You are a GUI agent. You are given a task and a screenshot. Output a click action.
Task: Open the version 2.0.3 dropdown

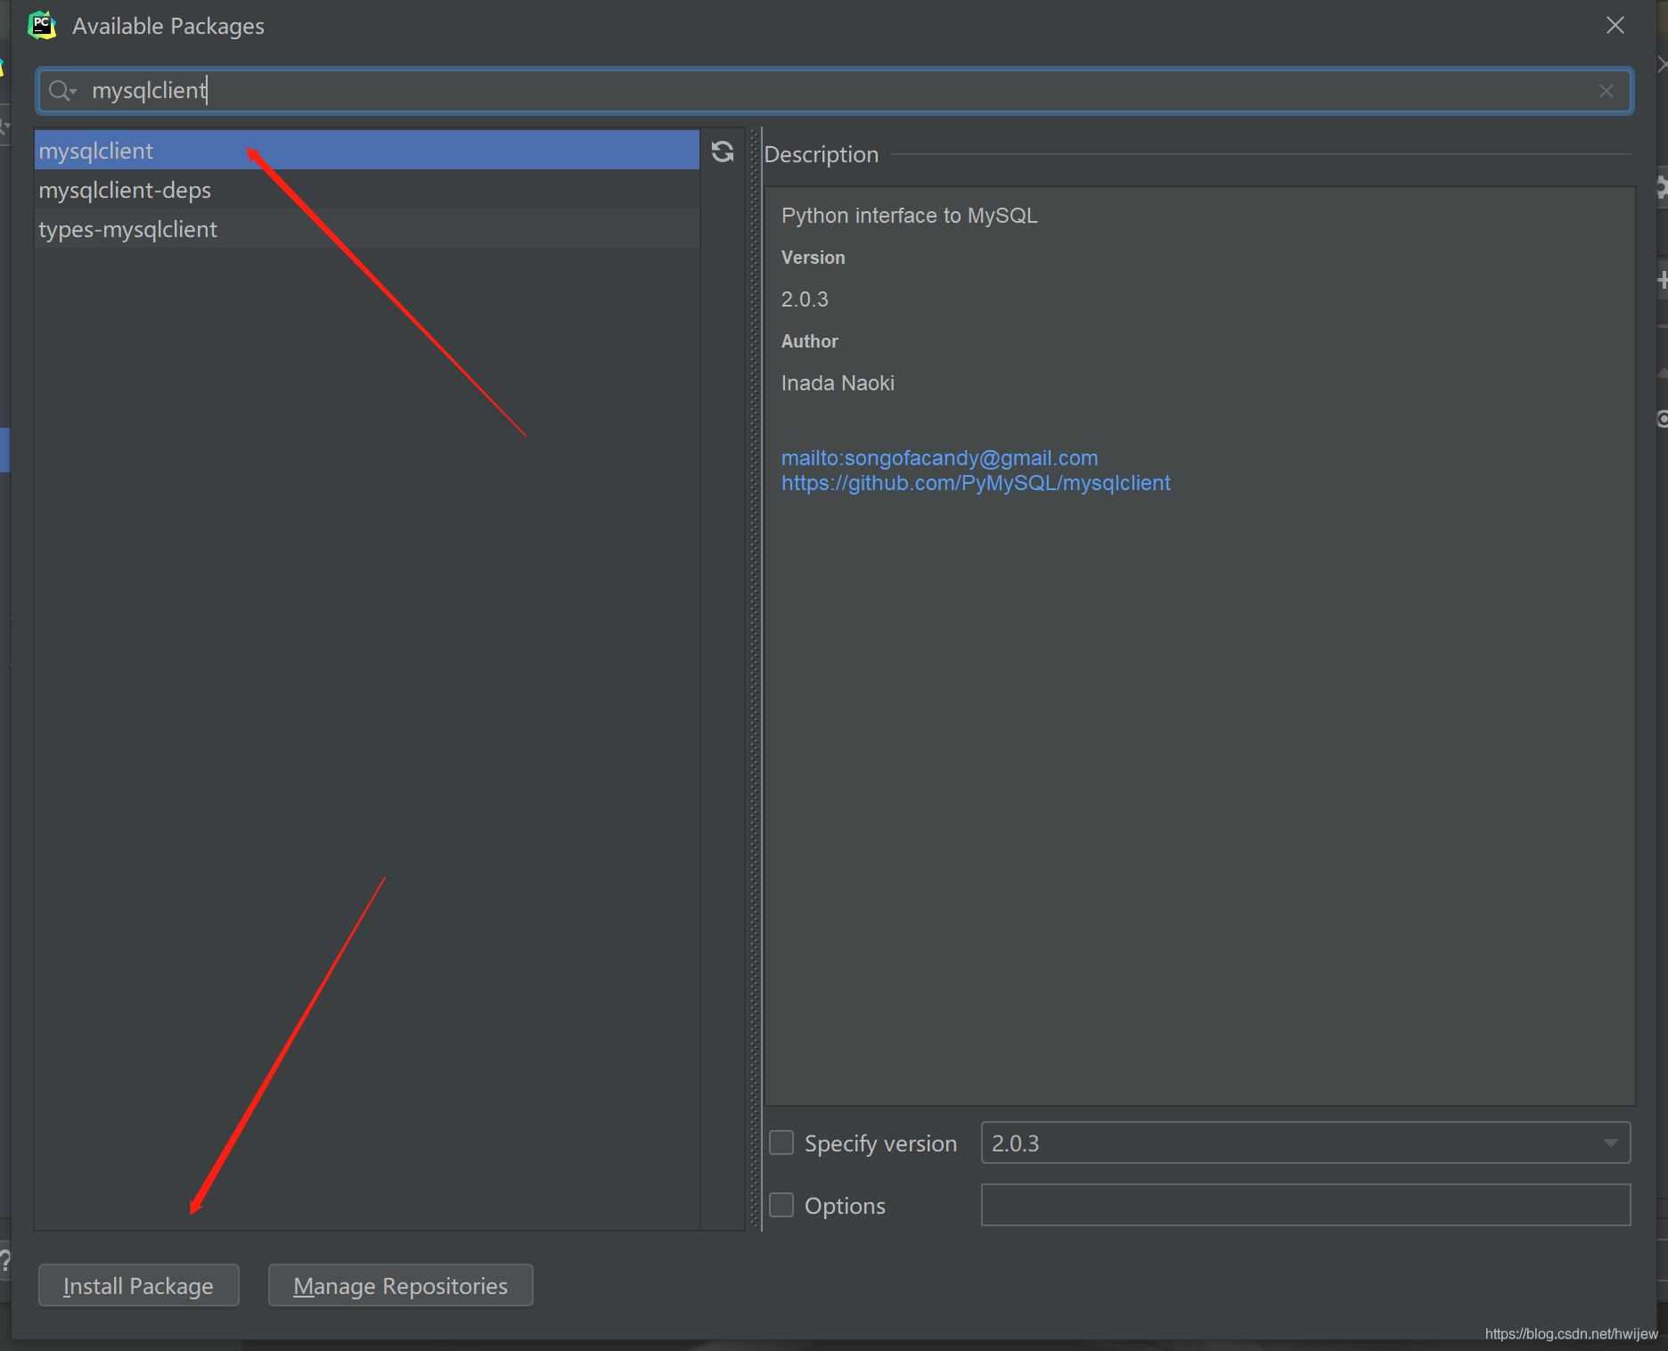(x=1305, y=1142)
